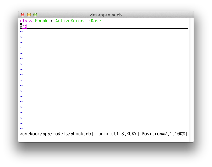Click the 'end' keyword on line two
This screenshot has height=167, width=212.
pyautogui.click(x=24, y=26)
